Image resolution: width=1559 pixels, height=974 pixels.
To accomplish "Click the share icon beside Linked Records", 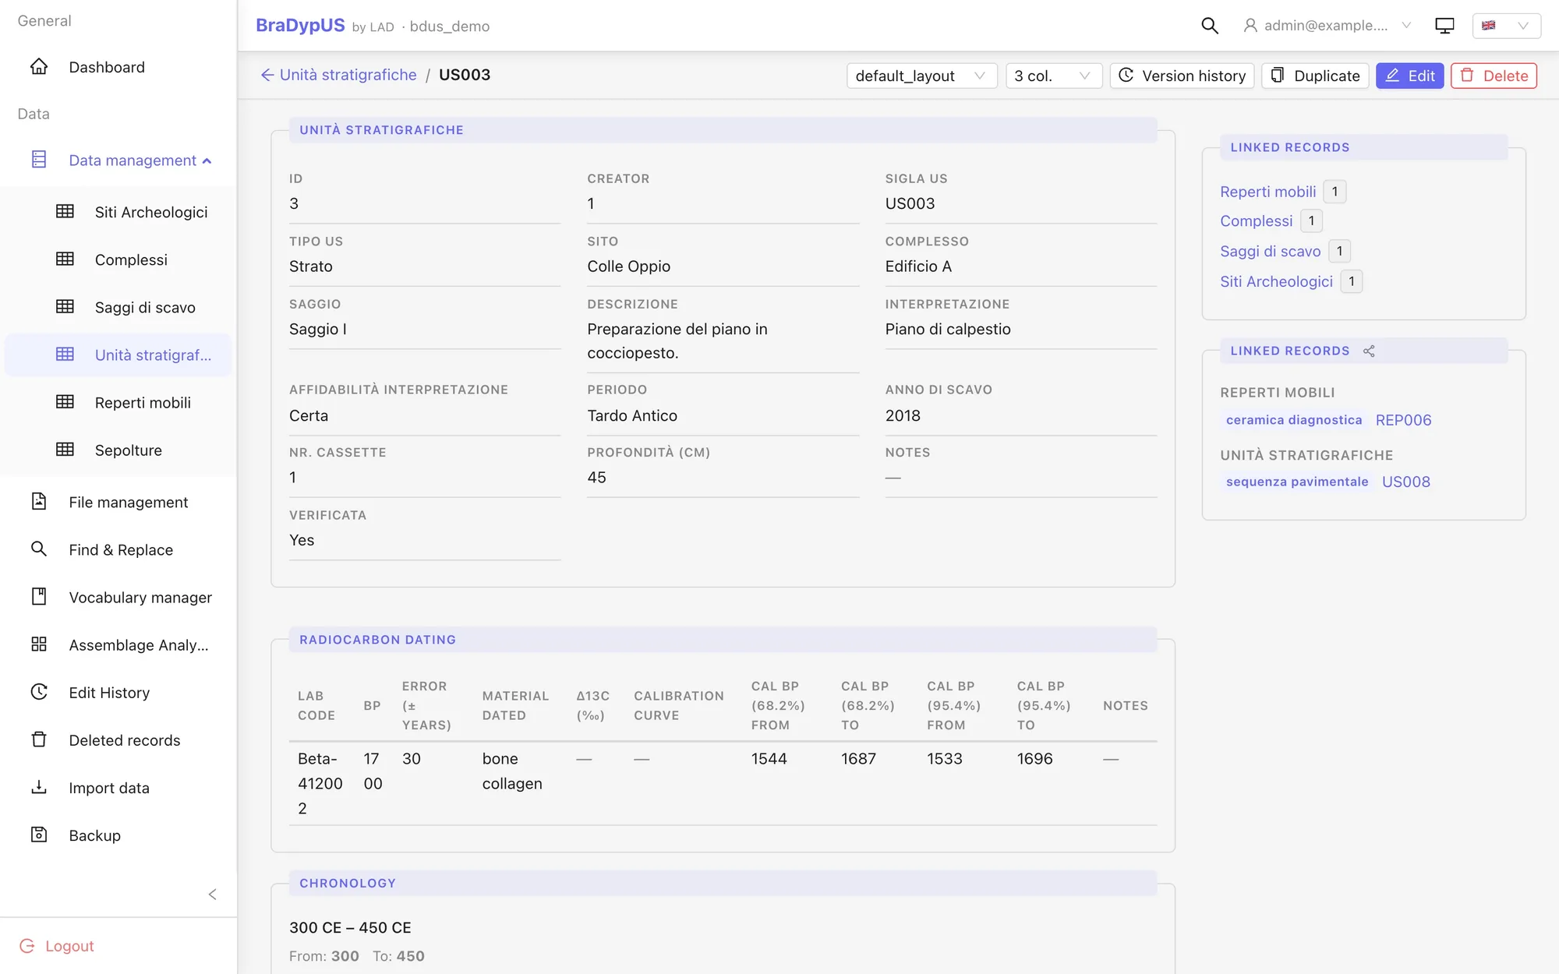I will point(1369,351).
